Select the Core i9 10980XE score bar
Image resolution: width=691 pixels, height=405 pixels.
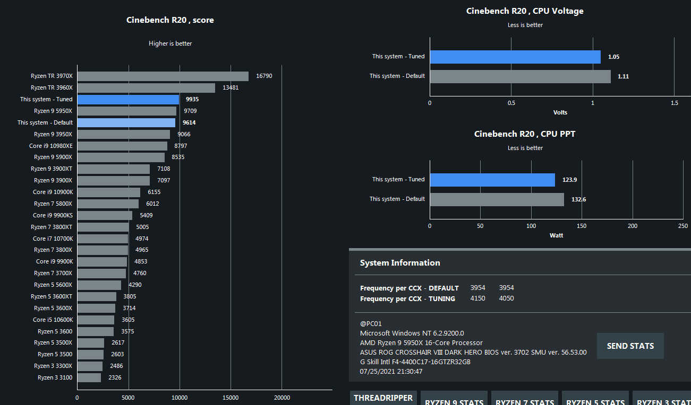tap(122, 146)
